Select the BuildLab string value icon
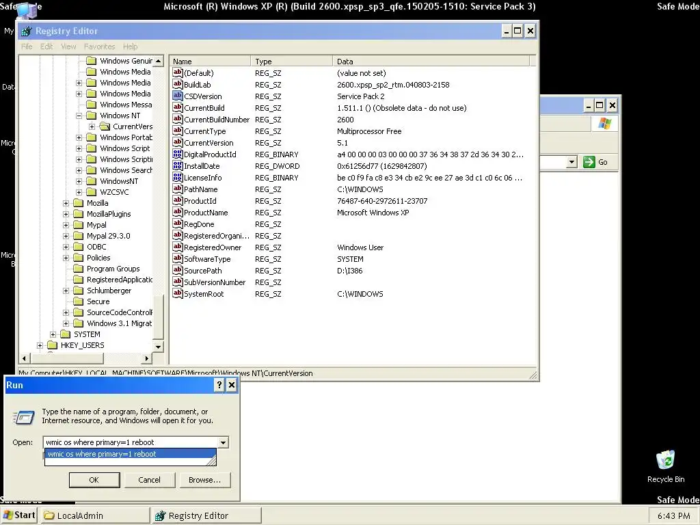 (x=178, y=84)
